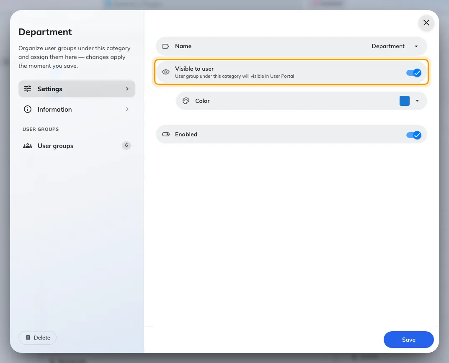Click the Organize user groups description paragraph
The image size is (449, 363).
[x=75, y=57]
